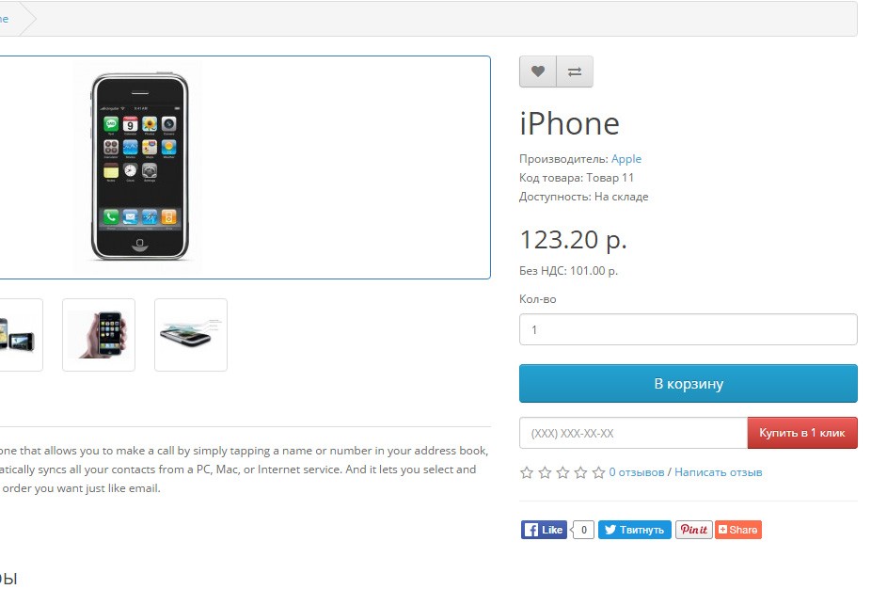Select the third rating star

point(562,473)
